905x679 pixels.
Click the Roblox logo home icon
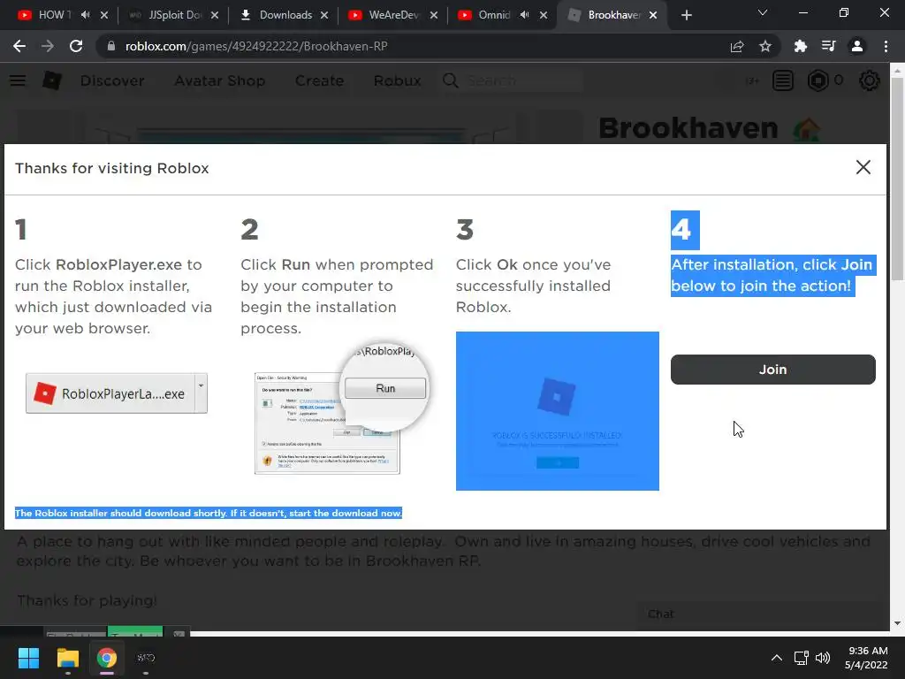tap(52, 80)
